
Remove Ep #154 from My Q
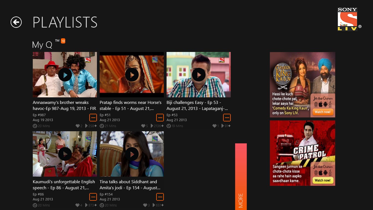coord(160,197)
